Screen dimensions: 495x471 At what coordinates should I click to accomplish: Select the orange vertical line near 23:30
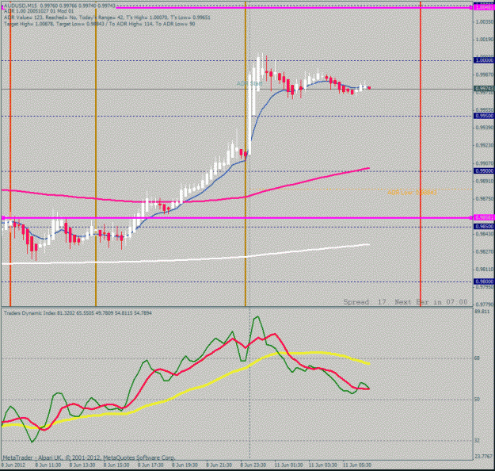pos(246,154)
